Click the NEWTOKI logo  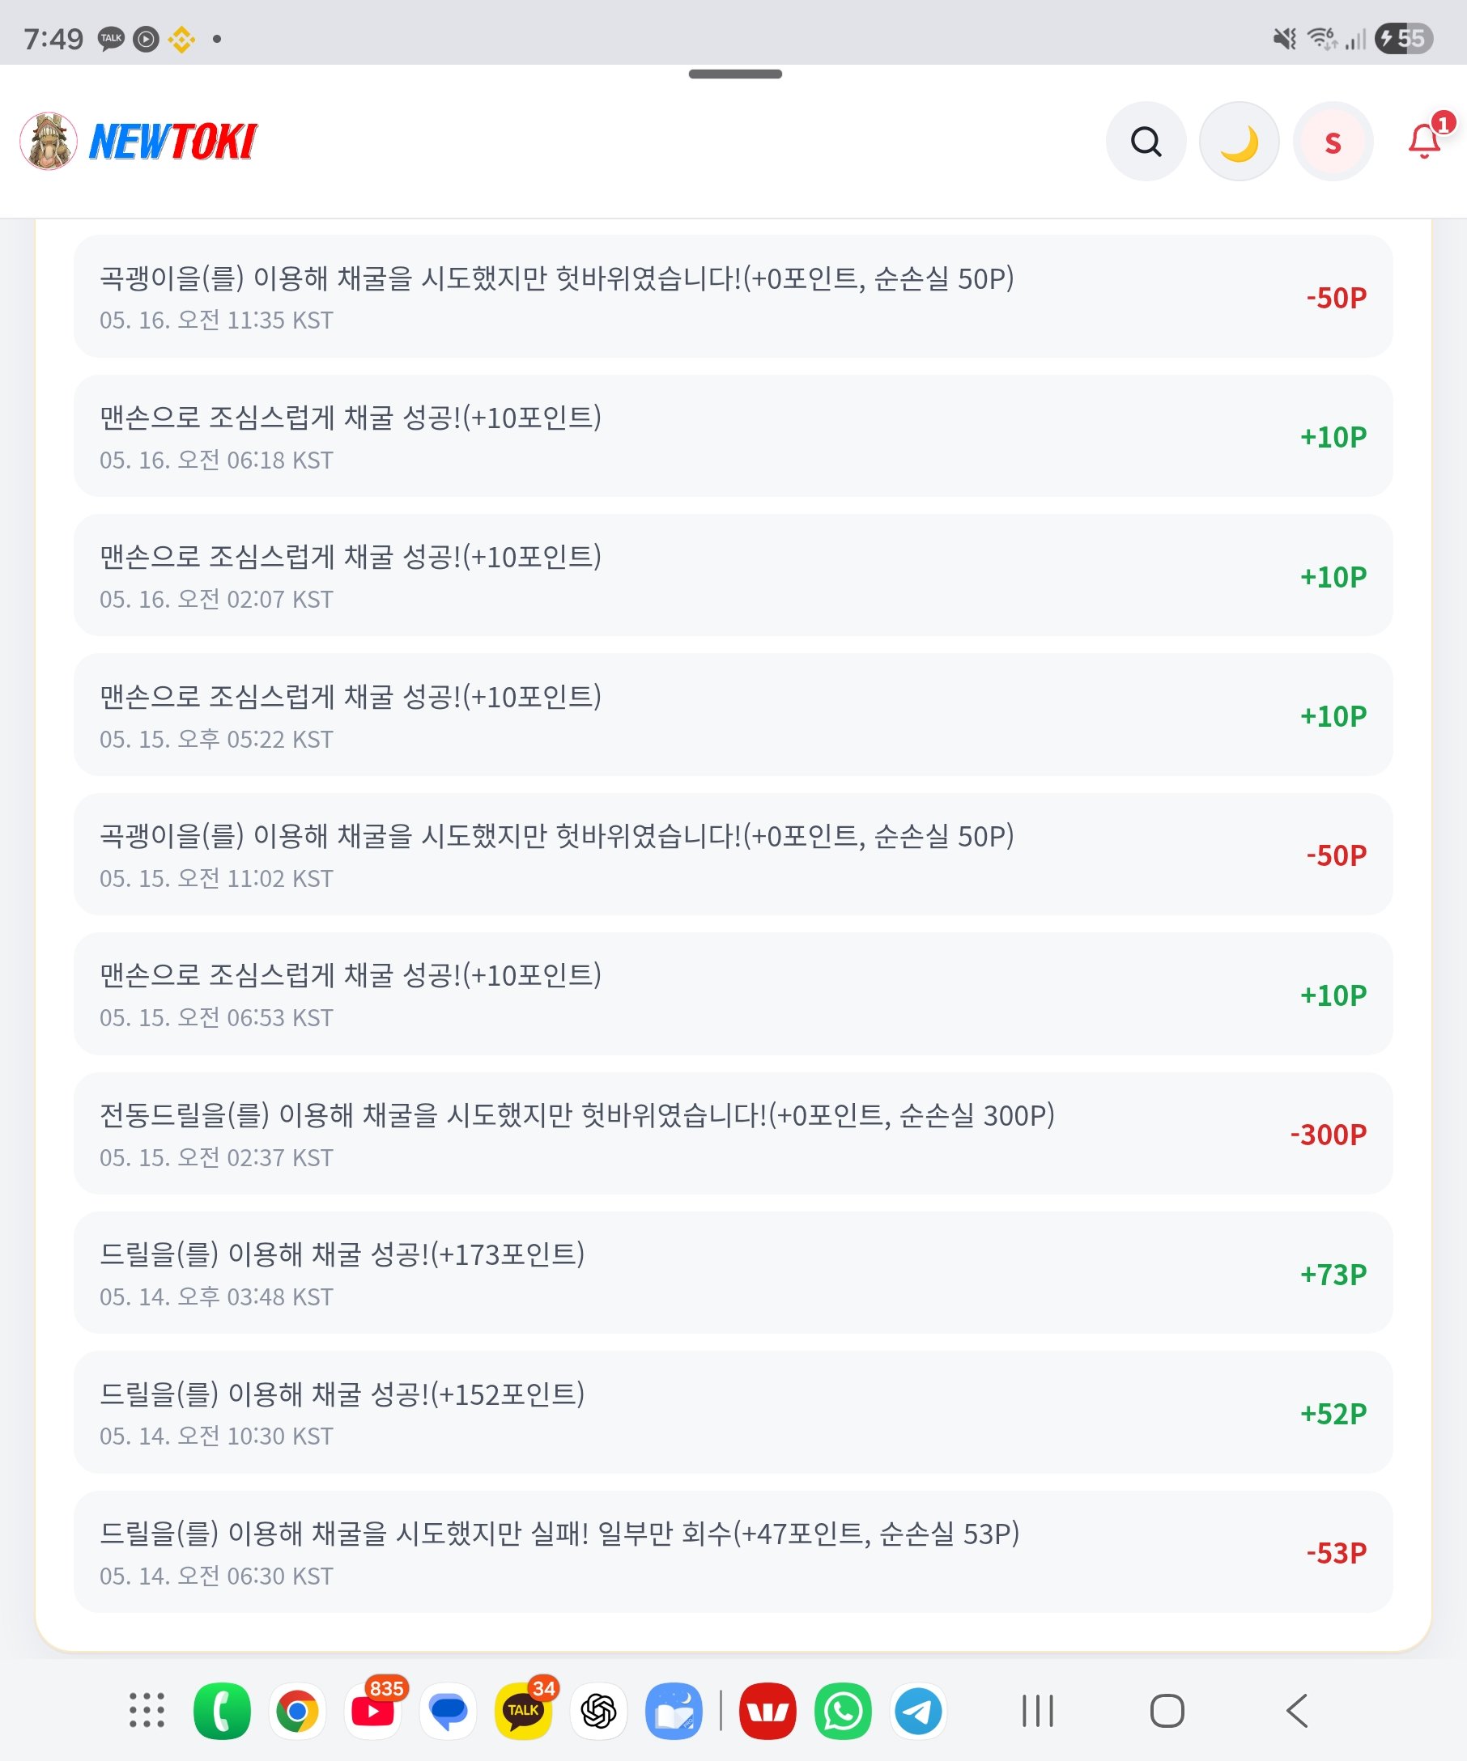[172, 142]
